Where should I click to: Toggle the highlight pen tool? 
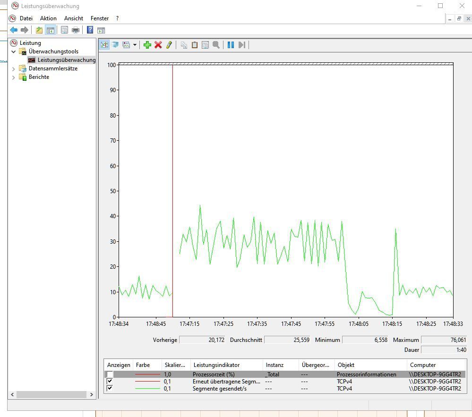[169, 45]
